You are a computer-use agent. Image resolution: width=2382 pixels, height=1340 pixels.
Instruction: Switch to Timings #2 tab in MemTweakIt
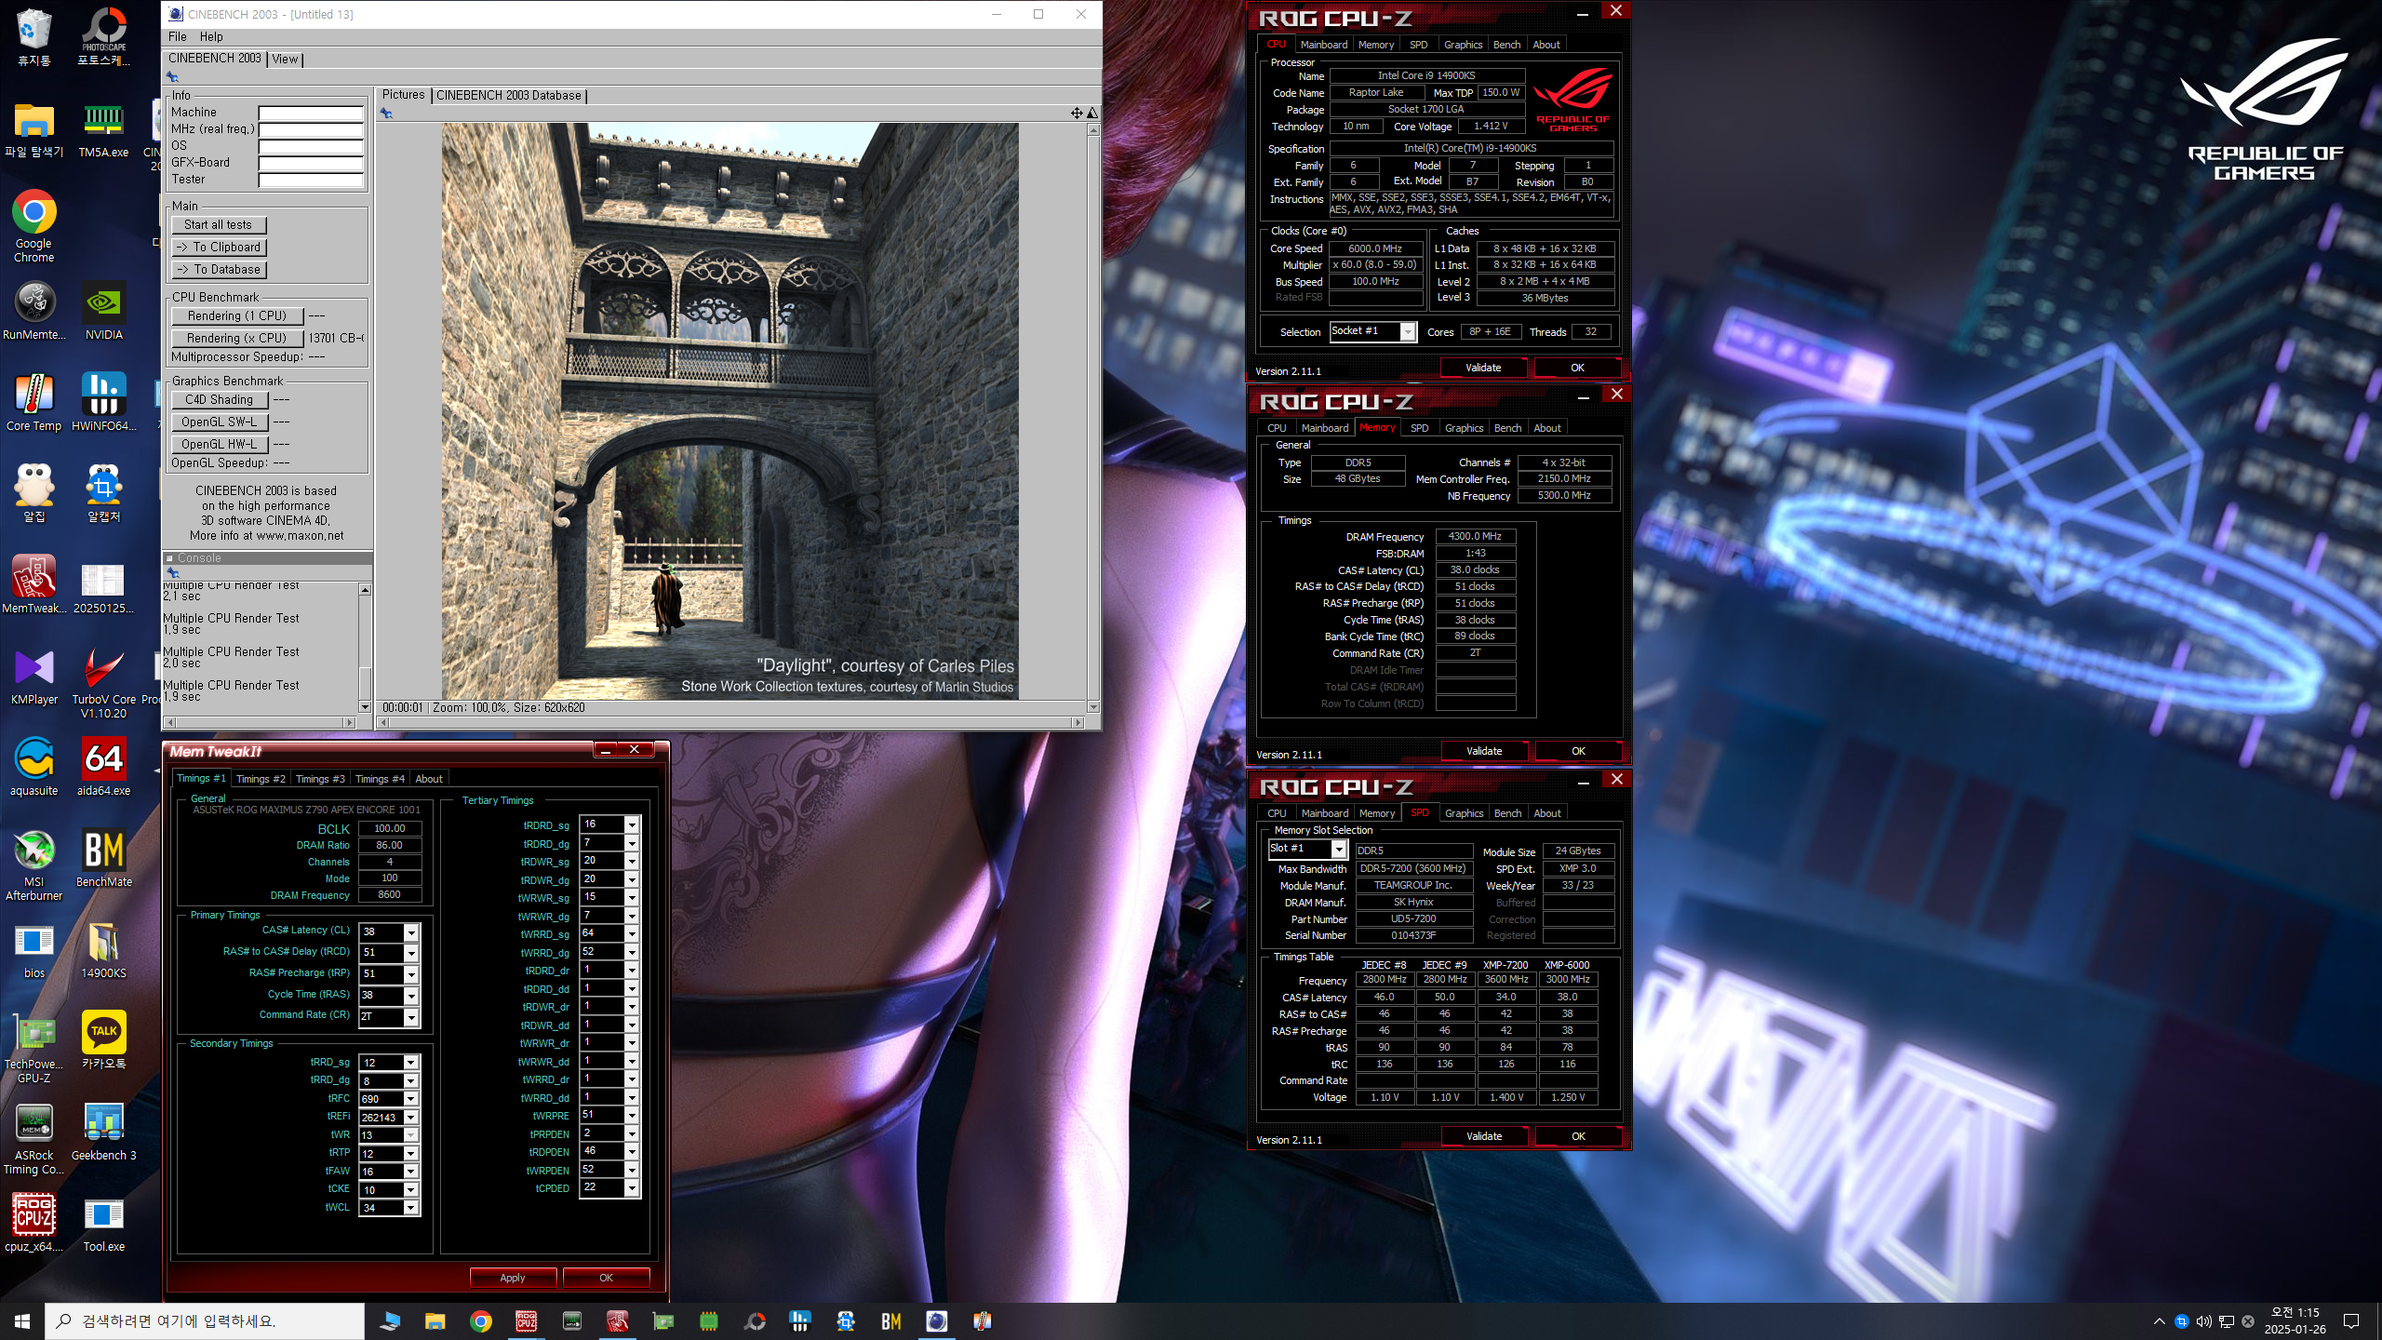pos(261,779)
